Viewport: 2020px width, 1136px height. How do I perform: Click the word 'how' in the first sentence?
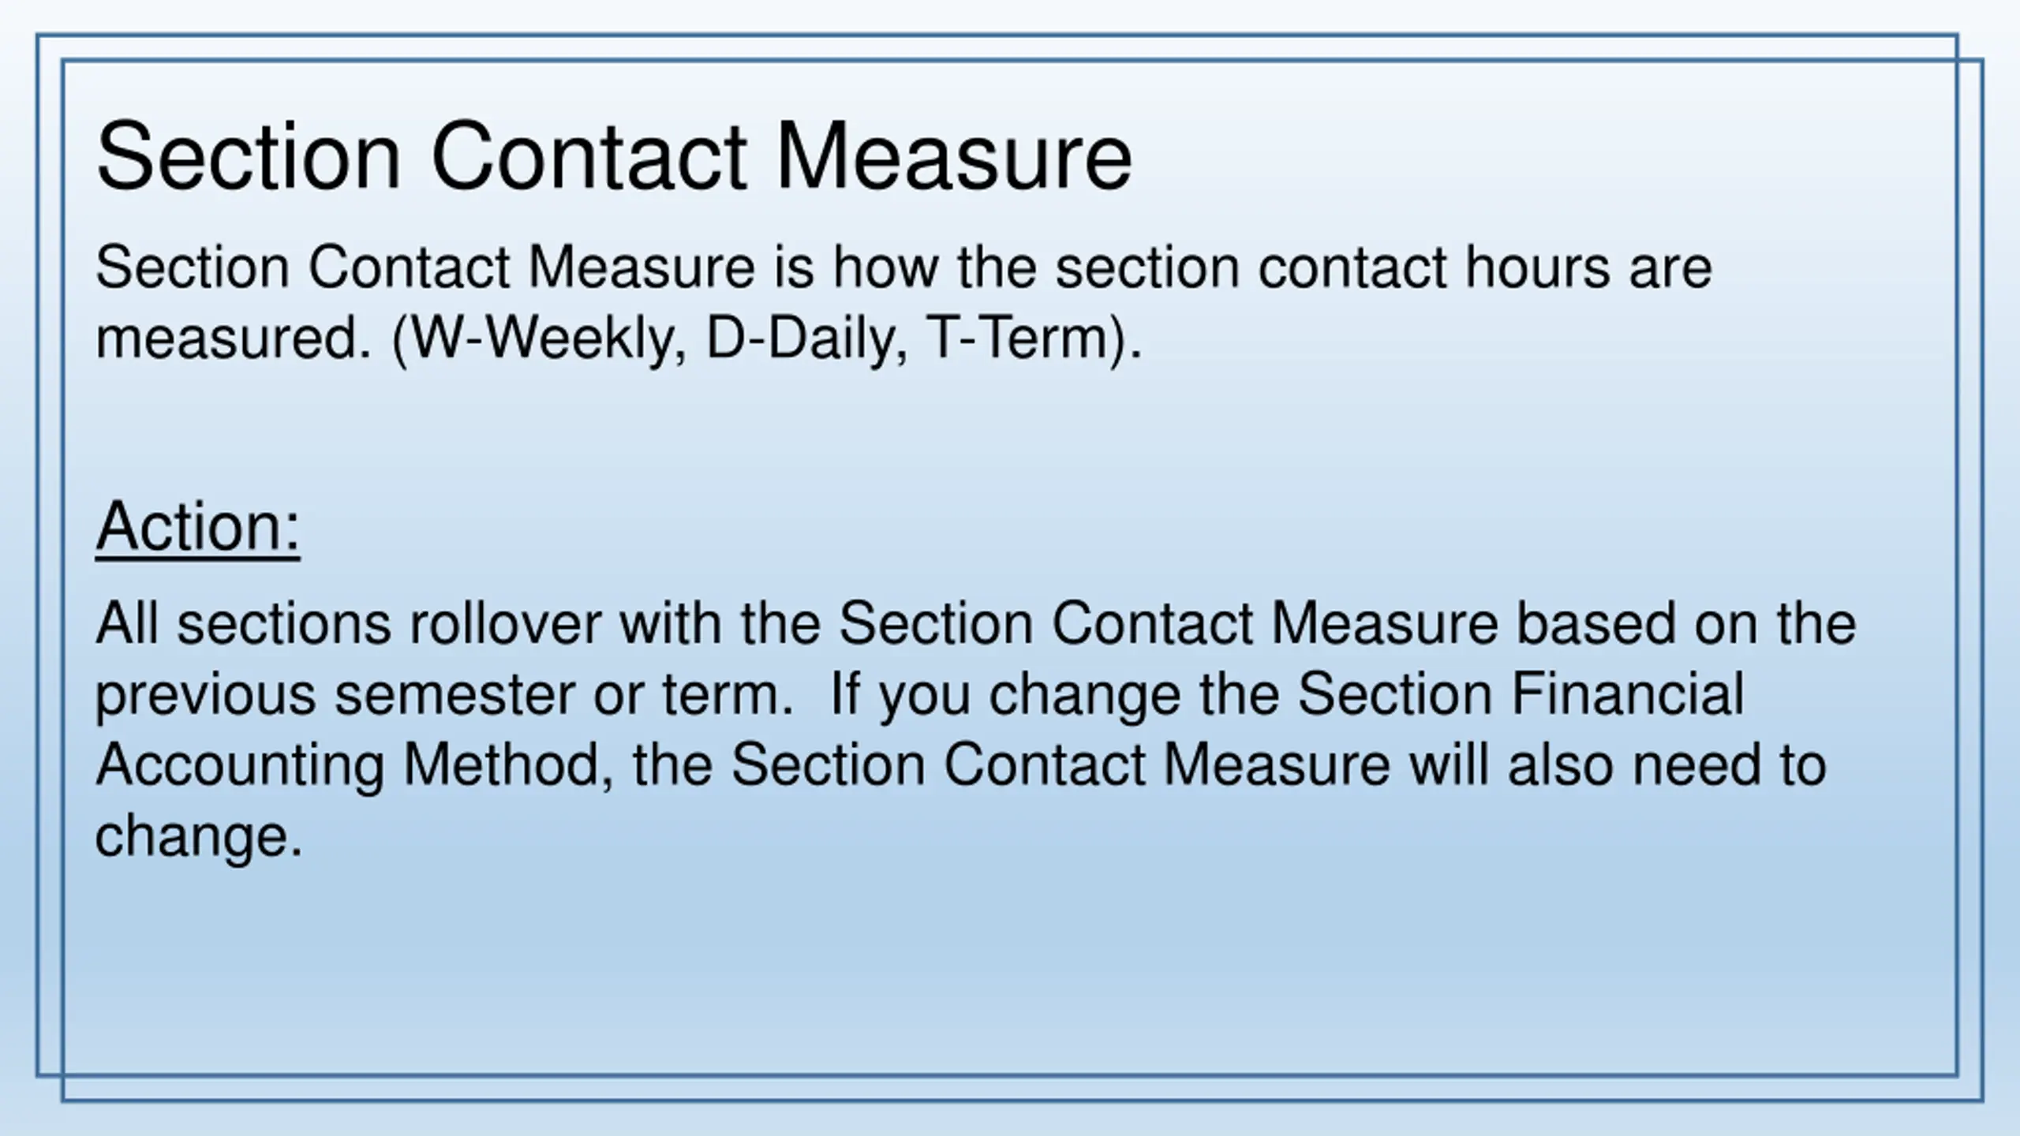[886, 267]
